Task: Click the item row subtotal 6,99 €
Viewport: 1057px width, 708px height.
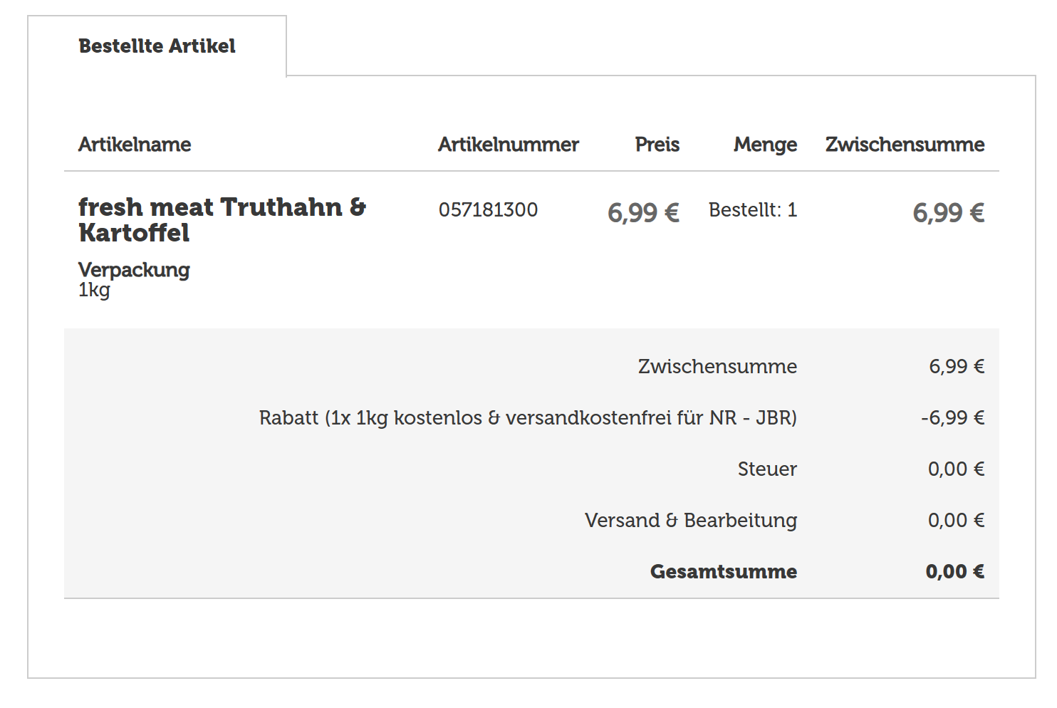Action: click(949, 213)
